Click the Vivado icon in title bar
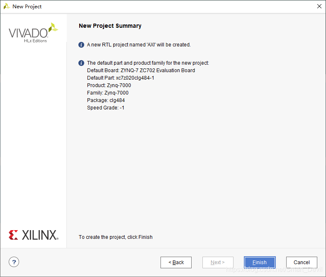Screen dimensions: 326x277 tap(7, 6)
